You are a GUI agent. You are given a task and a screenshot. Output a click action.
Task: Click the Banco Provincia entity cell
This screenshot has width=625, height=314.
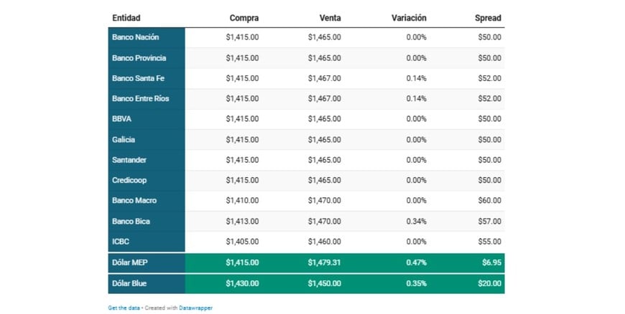pyautogui.click(x=139, y=58)
